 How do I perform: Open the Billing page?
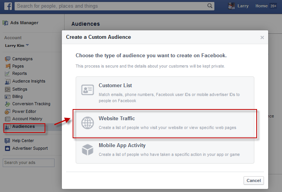[17, 96]
